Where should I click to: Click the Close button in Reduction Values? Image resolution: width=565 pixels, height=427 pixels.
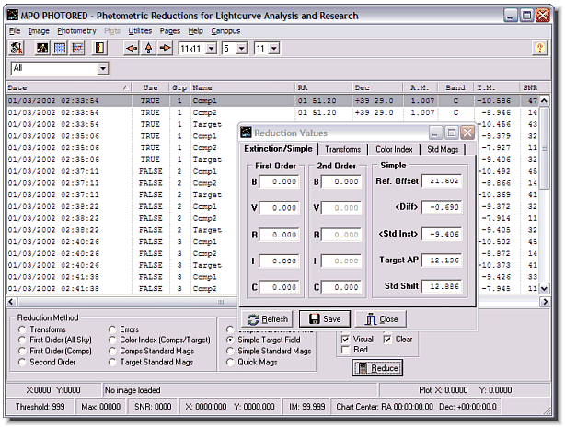point(381,319)
